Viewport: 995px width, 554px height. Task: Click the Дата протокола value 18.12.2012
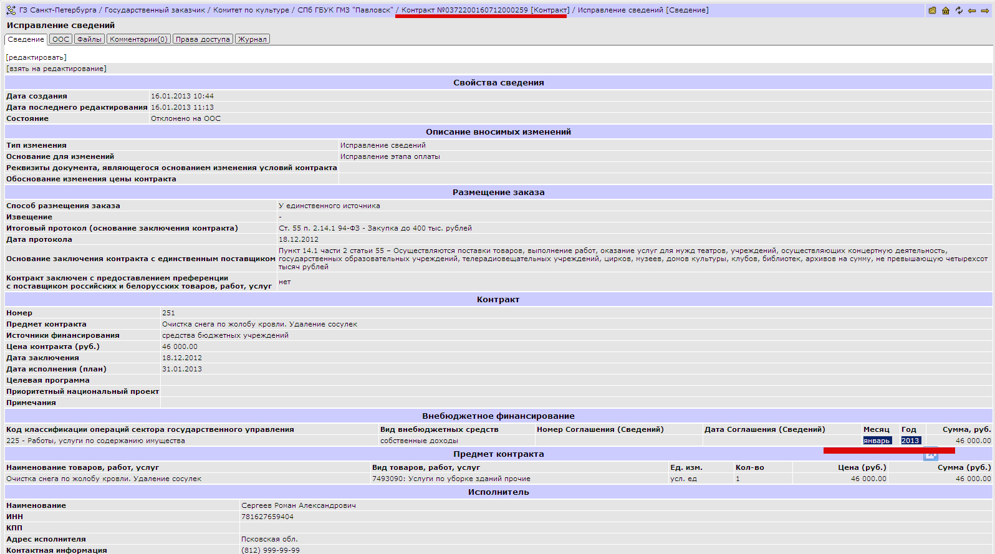299,239
